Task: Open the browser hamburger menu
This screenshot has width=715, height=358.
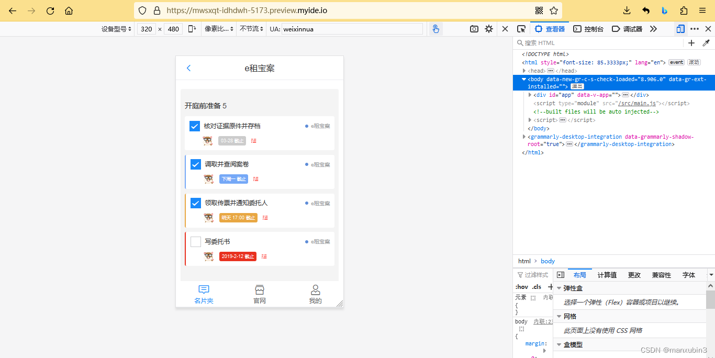Action: pyautogui.click(x=702, y=10)
